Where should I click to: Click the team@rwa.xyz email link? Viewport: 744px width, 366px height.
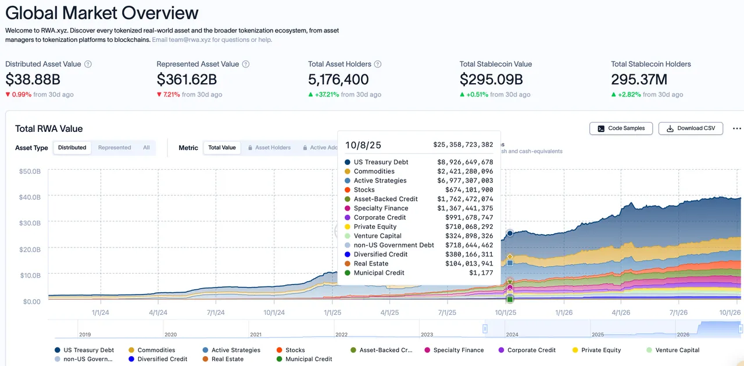coord(181,40)
